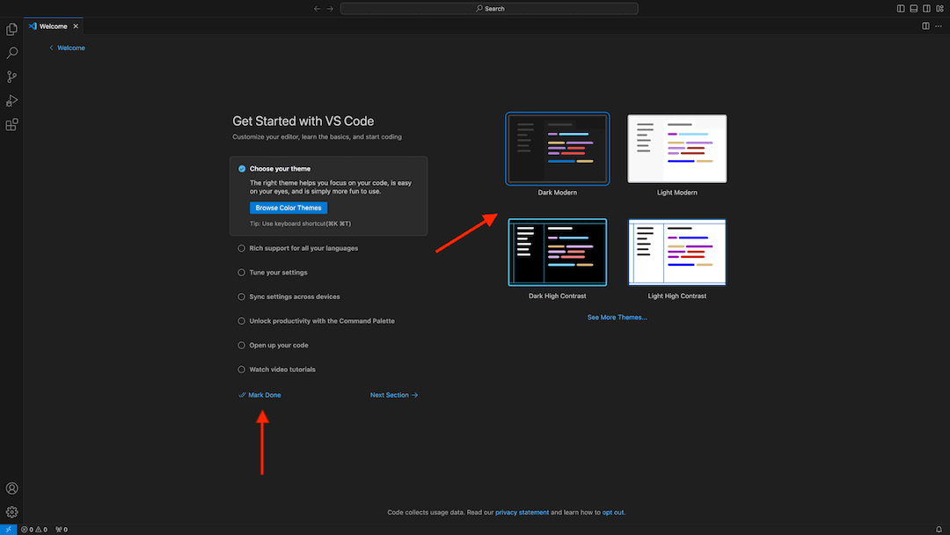Click the Browse Color Themes button

pyautogui.click(x=289, y=208)
